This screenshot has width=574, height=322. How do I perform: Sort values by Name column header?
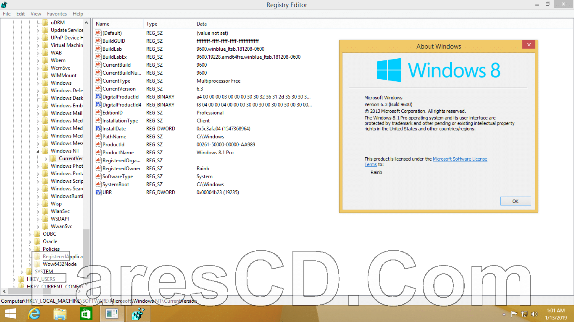(x=118, y=24)
